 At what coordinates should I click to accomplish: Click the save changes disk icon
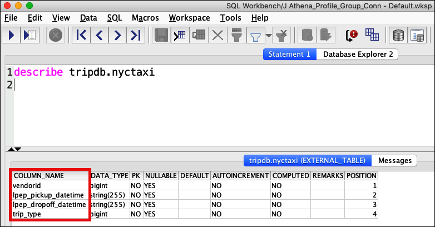(x=162, y=36)
